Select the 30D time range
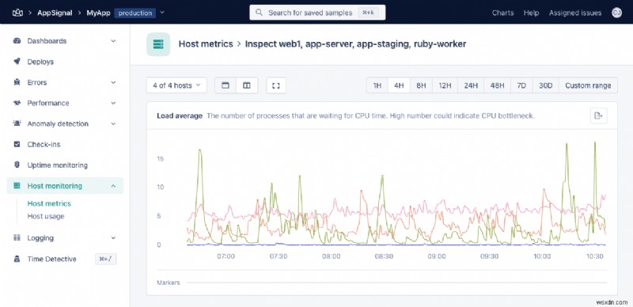The image size is (633, 307). 546,85
